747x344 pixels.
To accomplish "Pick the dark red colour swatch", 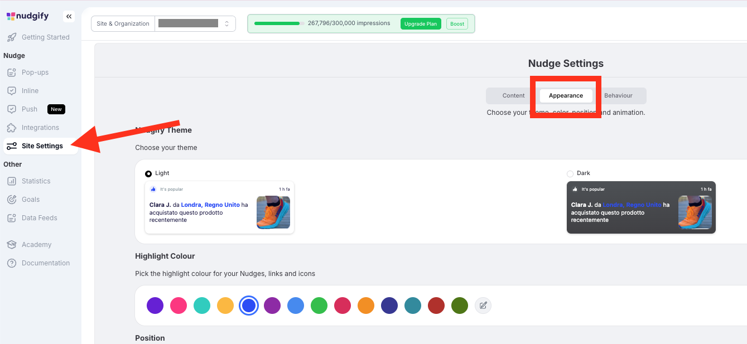I will [436, 306].
